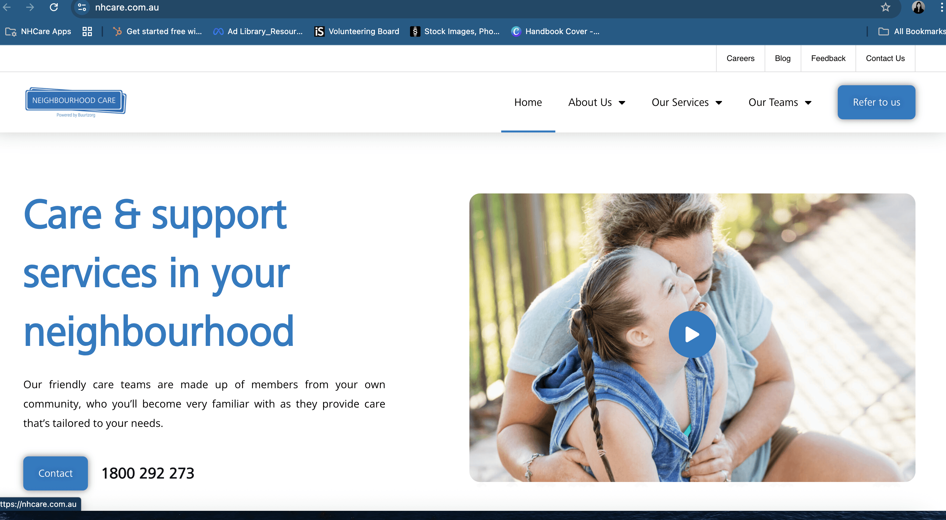Open the bookmarks tab groups grid icon
The width and height of the screenshot is (946, 520).
tap(87, 31)
